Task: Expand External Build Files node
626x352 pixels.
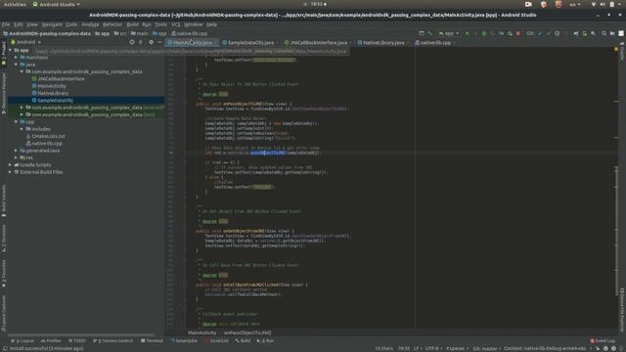Action: (11, 172)
